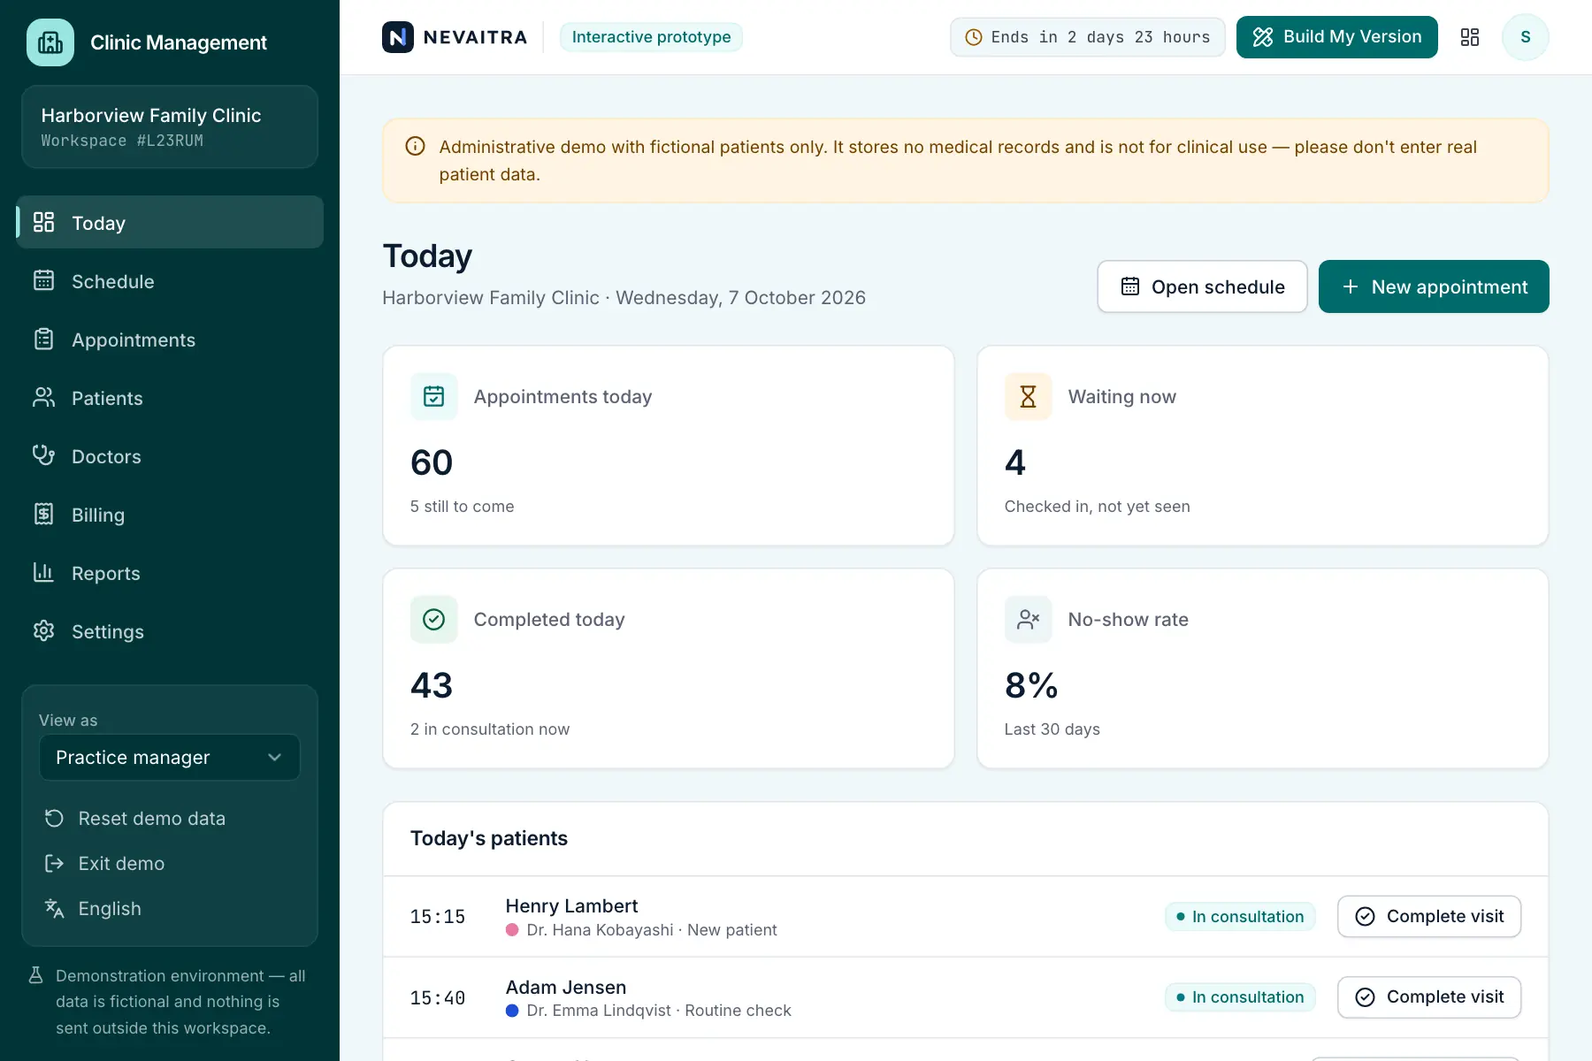Click the Nevaitra N logo
This screenshot has width=1592, height=1061.
398,37
